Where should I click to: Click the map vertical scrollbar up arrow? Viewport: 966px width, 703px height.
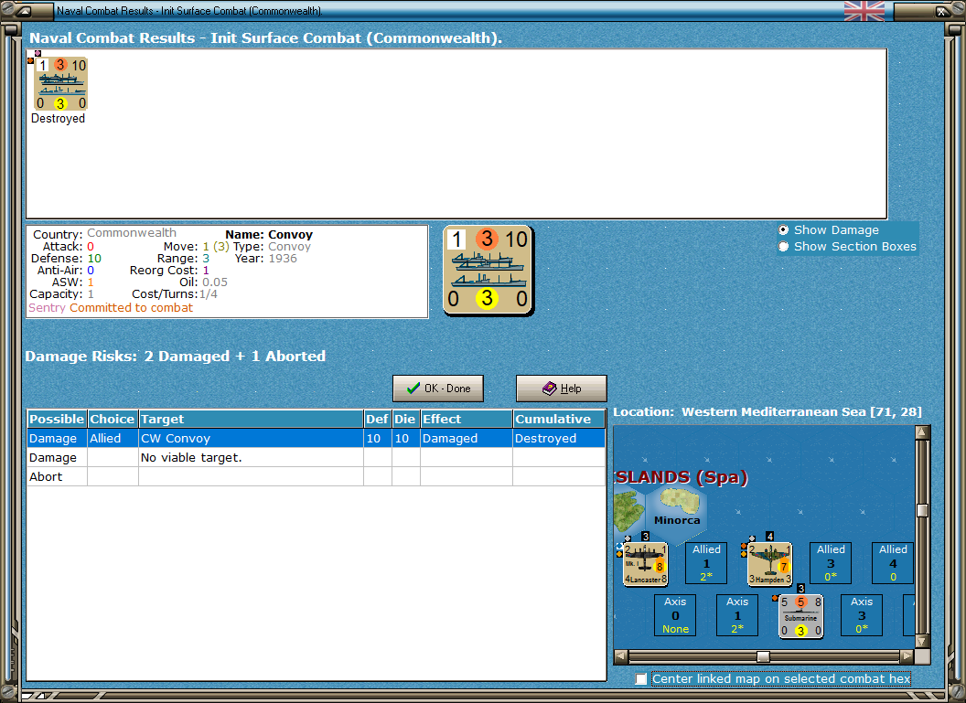922,432
